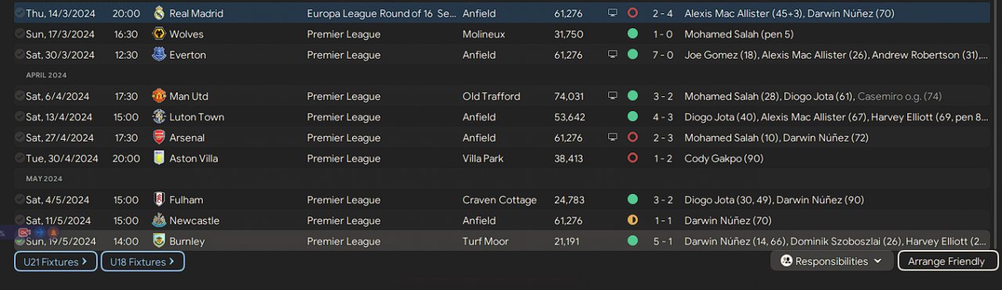Click the red camera recording overlay icon
1002x290 pixels.
point(23,232)
